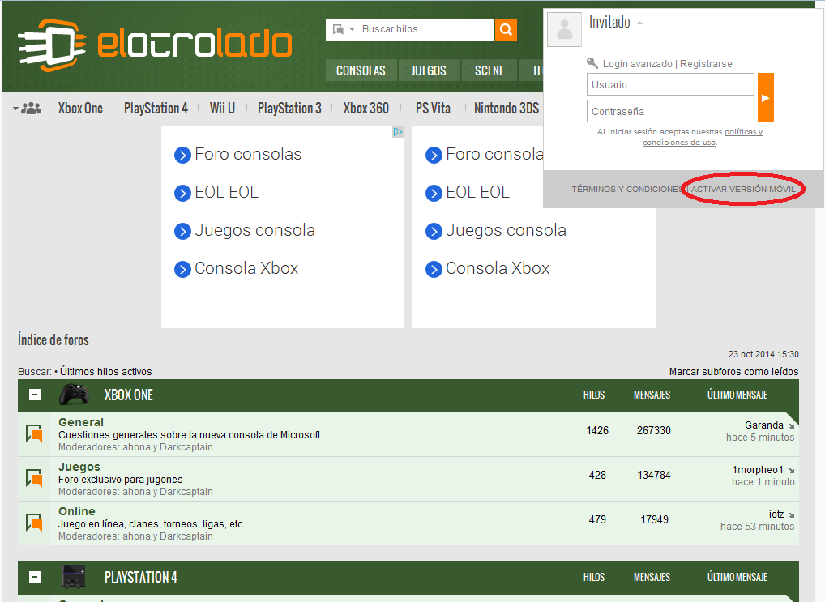The image size is (825, 602).
Task: Open the community people icon menu
Action: pos(28,109)
